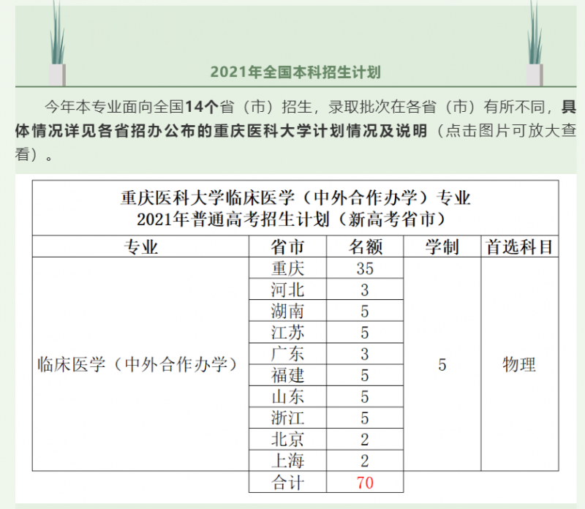Click the quota value 5 in the 福建 row
Screen dimensions: 585x509
tap(365, 375)
